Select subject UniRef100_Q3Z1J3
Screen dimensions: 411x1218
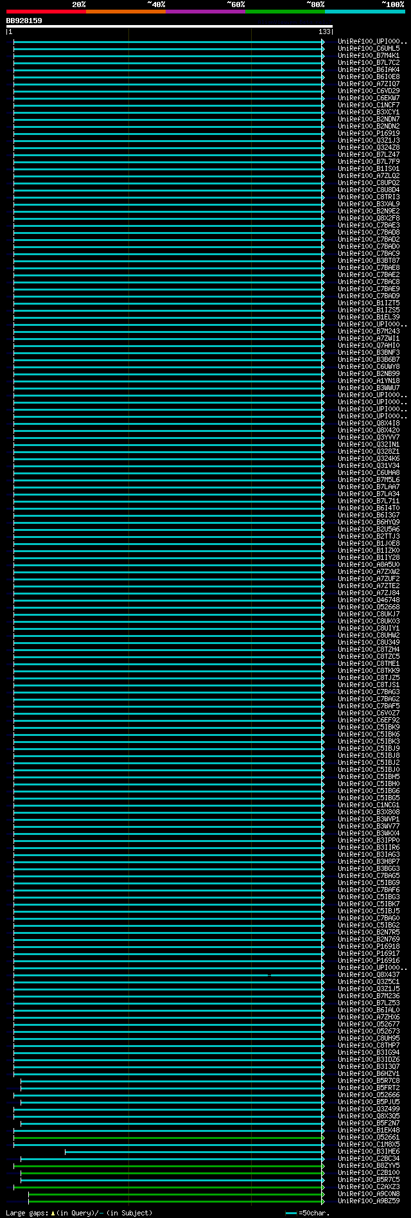pyautogui.click(x=369, y=140)
